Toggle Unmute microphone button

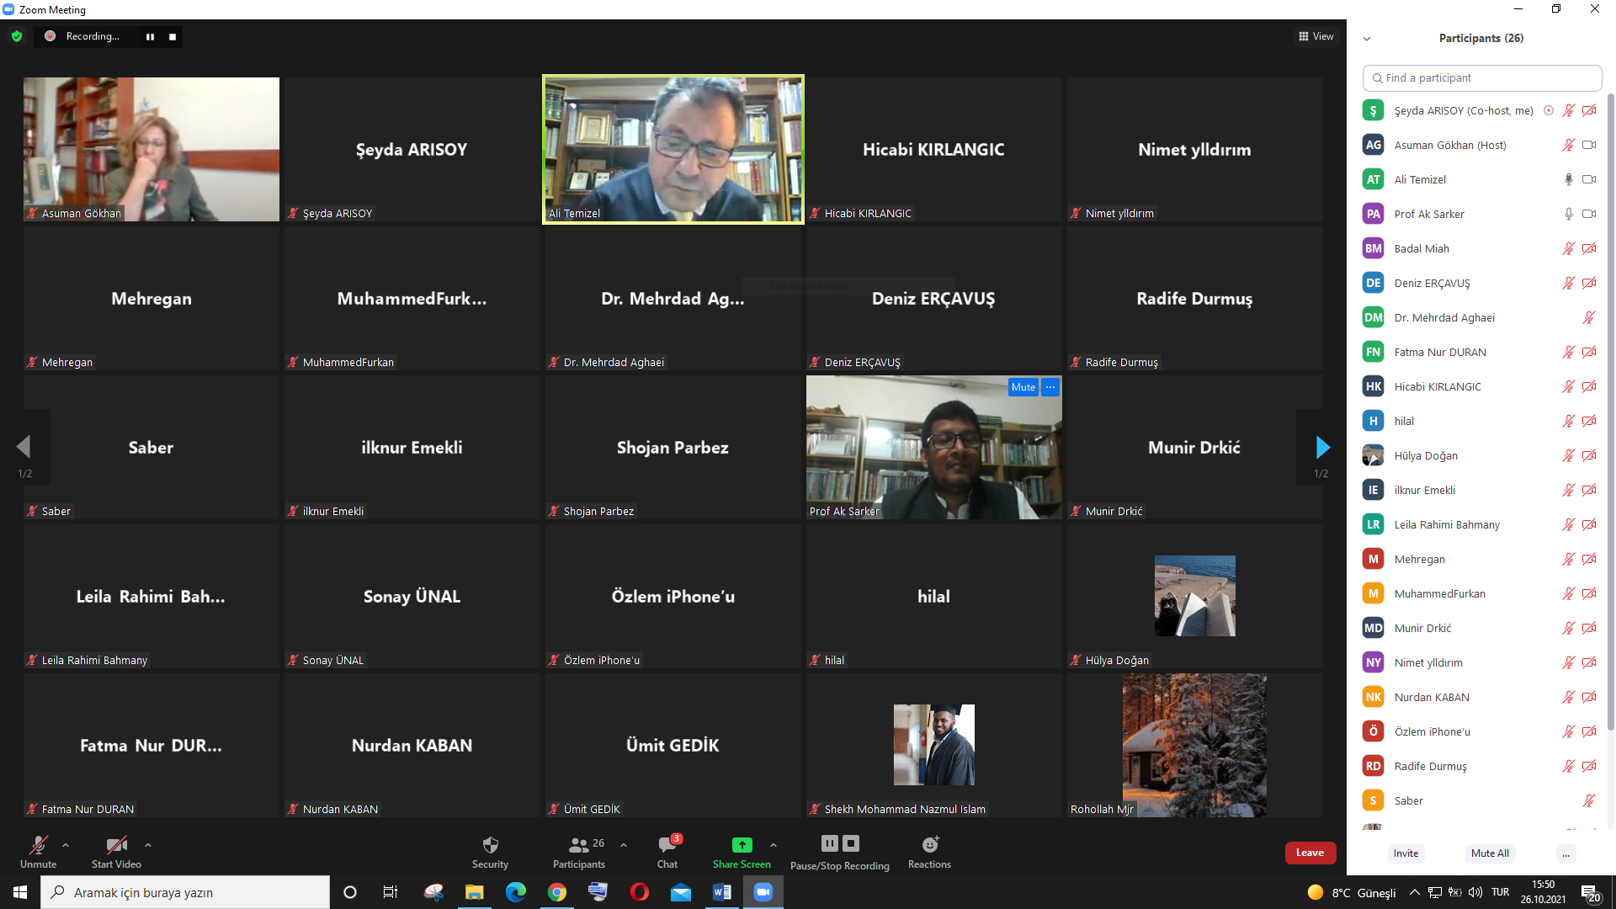point(39,845)
